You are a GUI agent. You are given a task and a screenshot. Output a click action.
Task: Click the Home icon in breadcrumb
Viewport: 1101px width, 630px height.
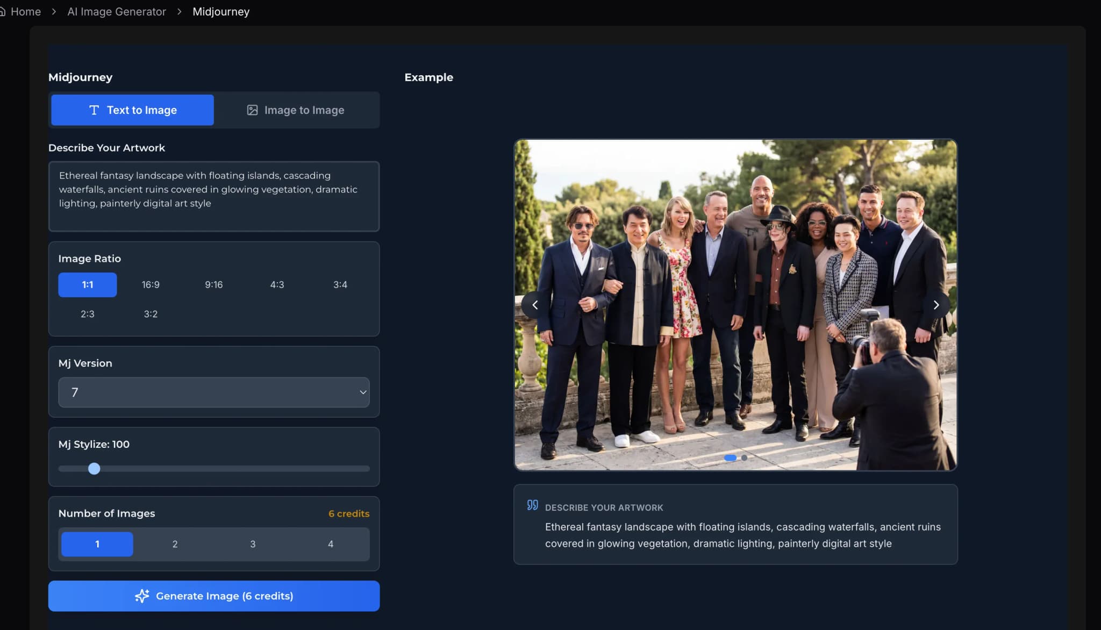click(2, 12)
